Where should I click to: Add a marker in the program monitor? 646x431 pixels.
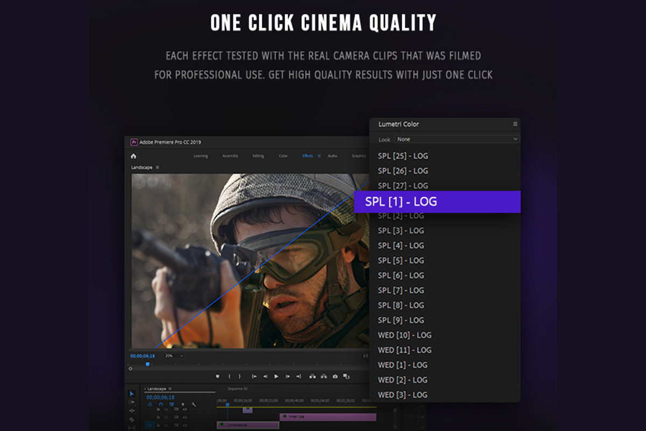click(x=217, y=376)
